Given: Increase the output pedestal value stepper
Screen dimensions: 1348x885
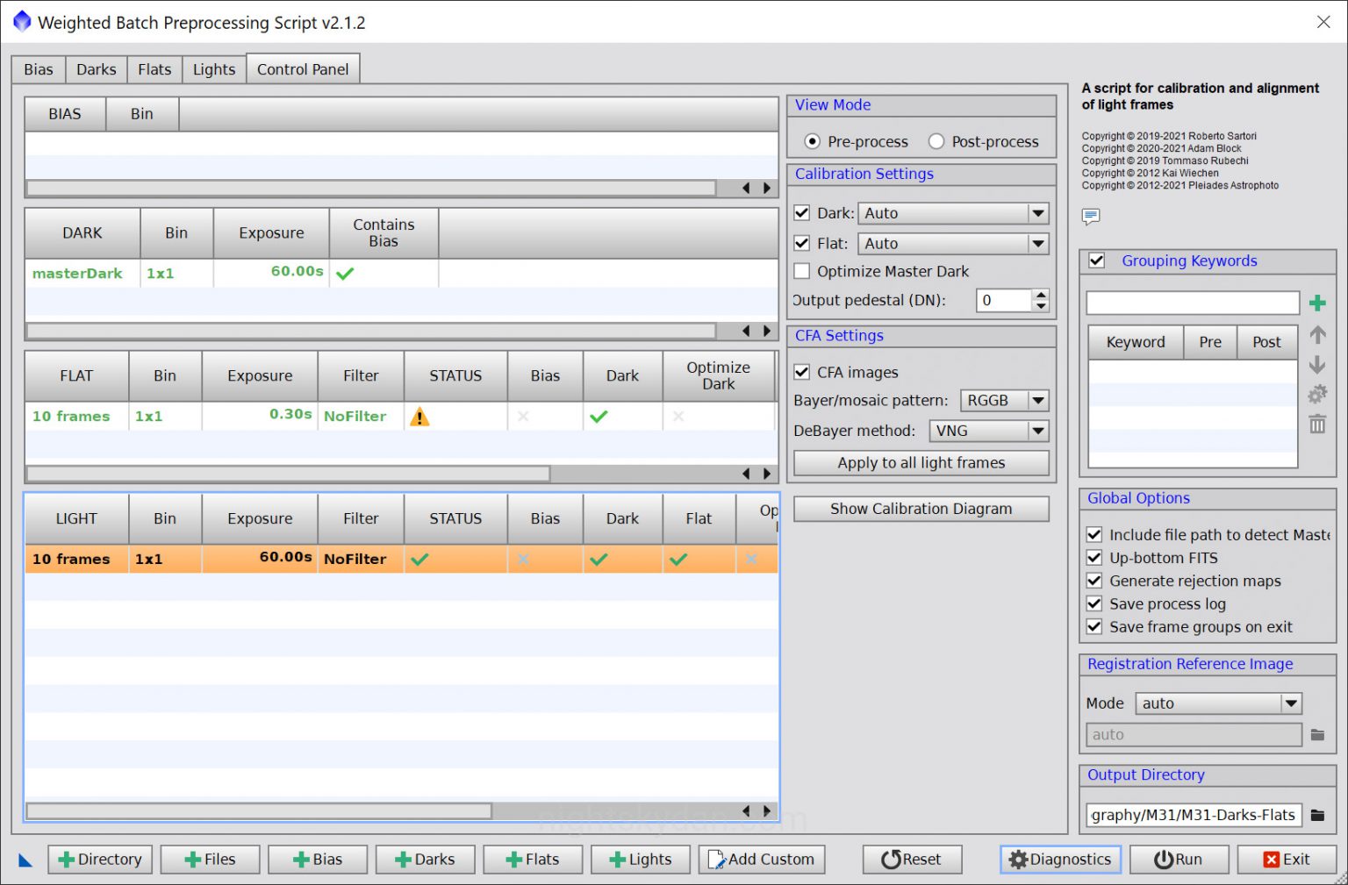Looking at the screenshot, I should [x=1041, y=295].
